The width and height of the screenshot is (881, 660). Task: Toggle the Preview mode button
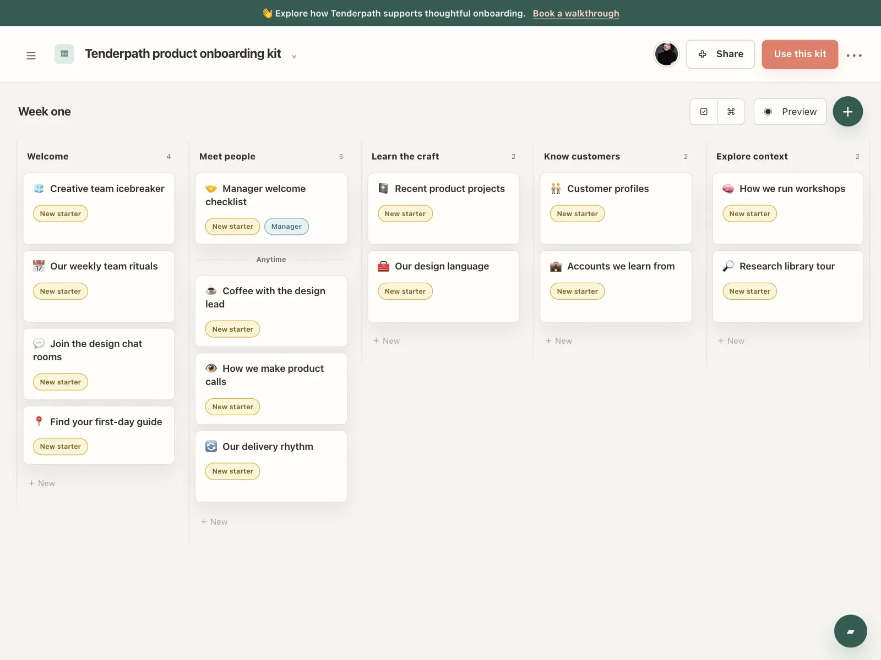tap(790, 112)
